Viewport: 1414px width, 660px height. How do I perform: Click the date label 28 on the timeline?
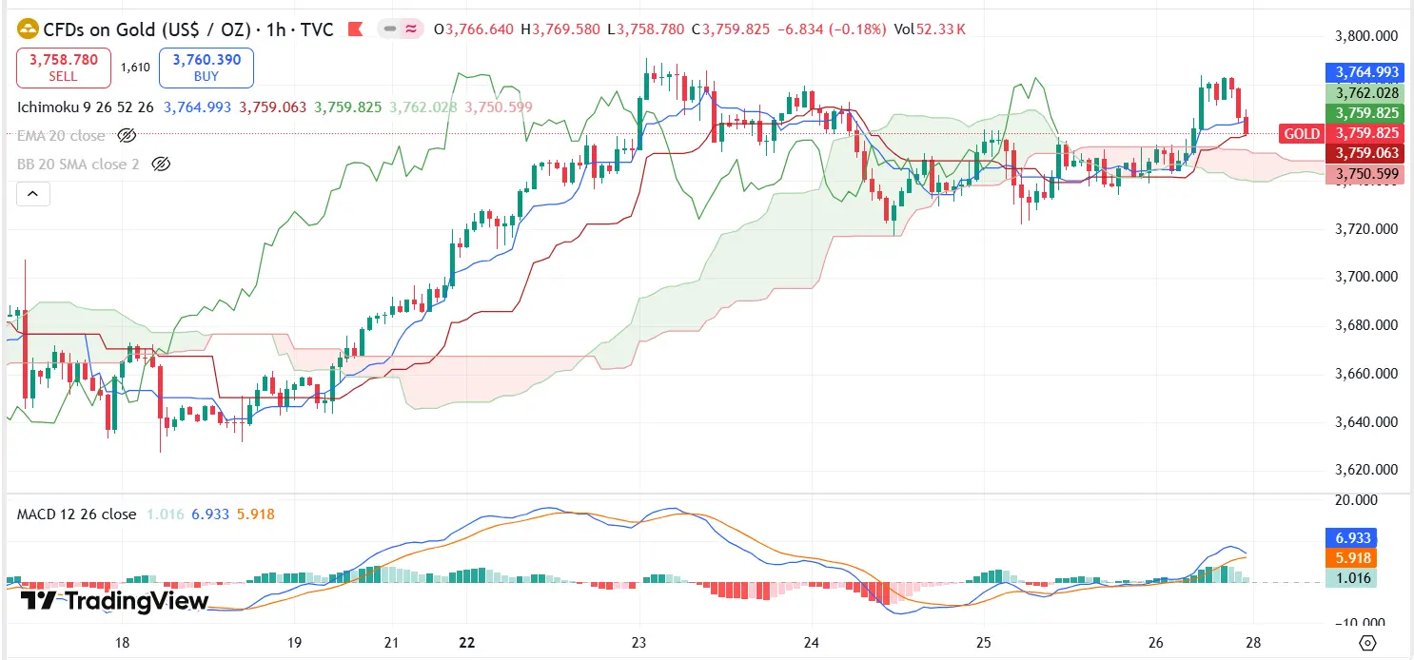tap(1251, 643)
